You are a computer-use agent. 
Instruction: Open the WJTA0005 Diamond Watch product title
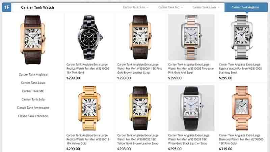(x=241, y=139)
